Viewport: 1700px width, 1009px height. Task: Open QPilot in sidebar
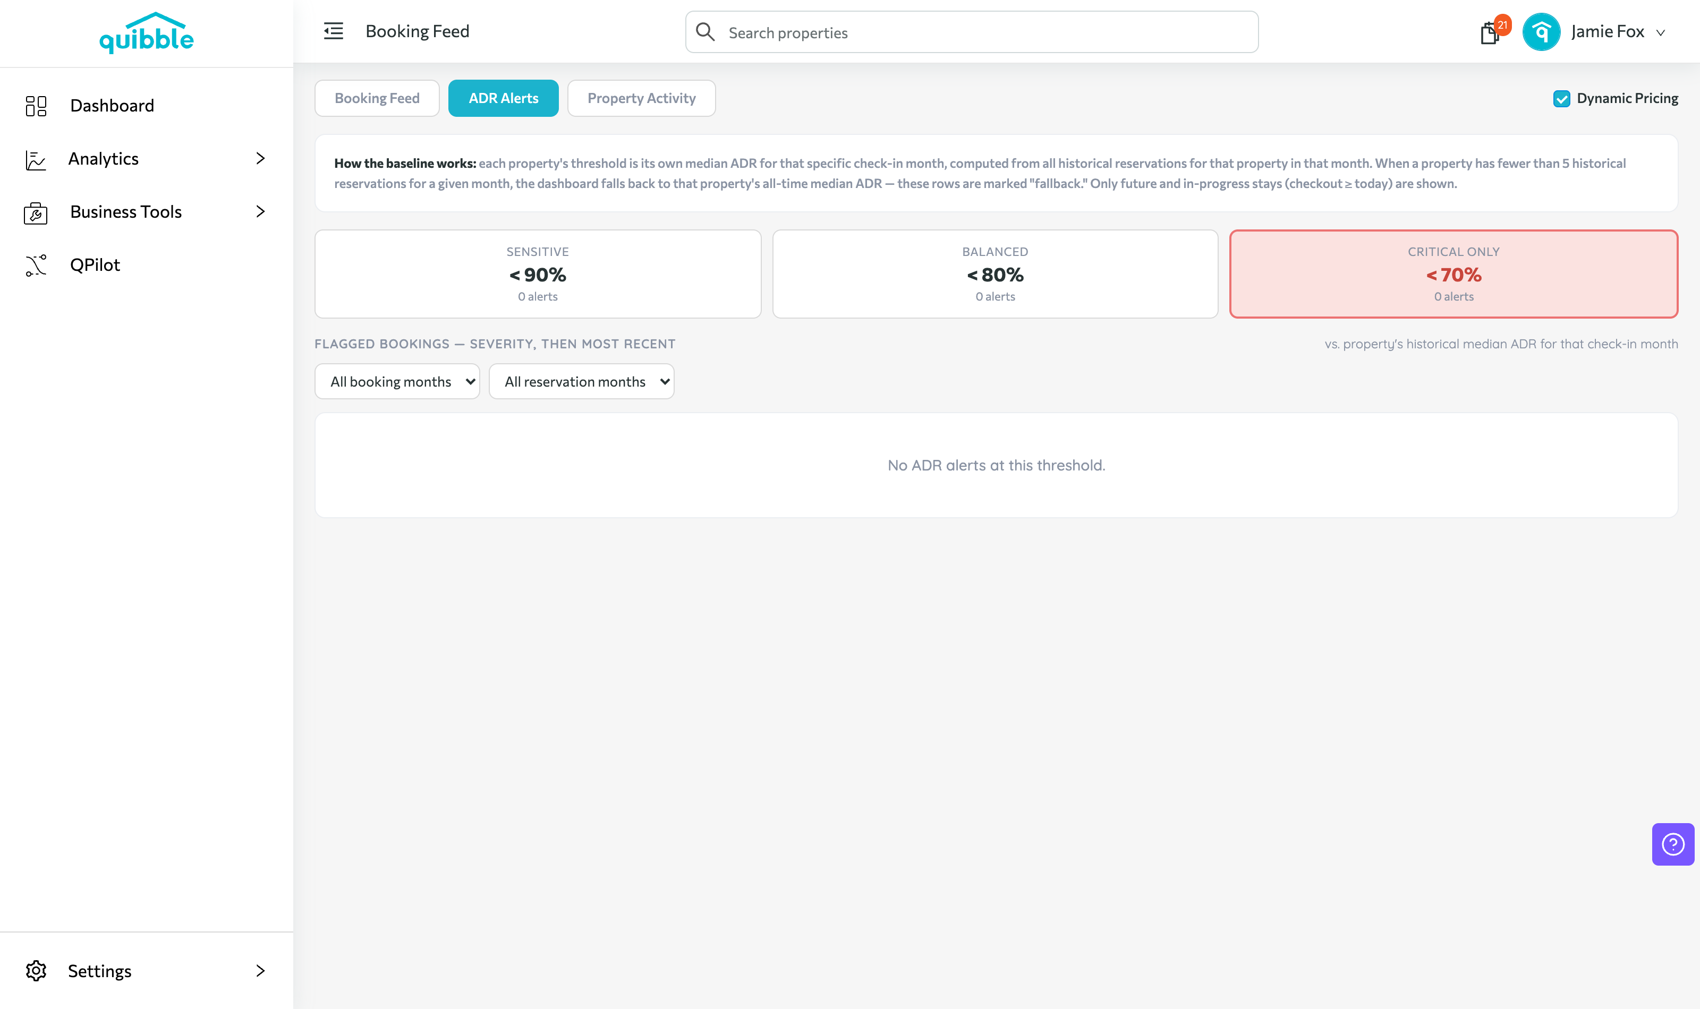tap(95, 264)
